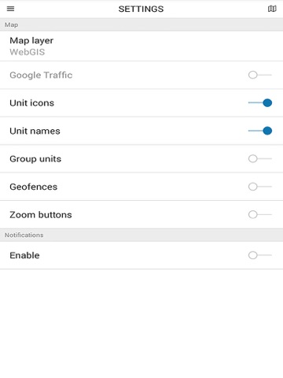Turn on the Geofences switch
Image resolution: width=283 pixels, height=378 pixels.
tap(260, 187)
